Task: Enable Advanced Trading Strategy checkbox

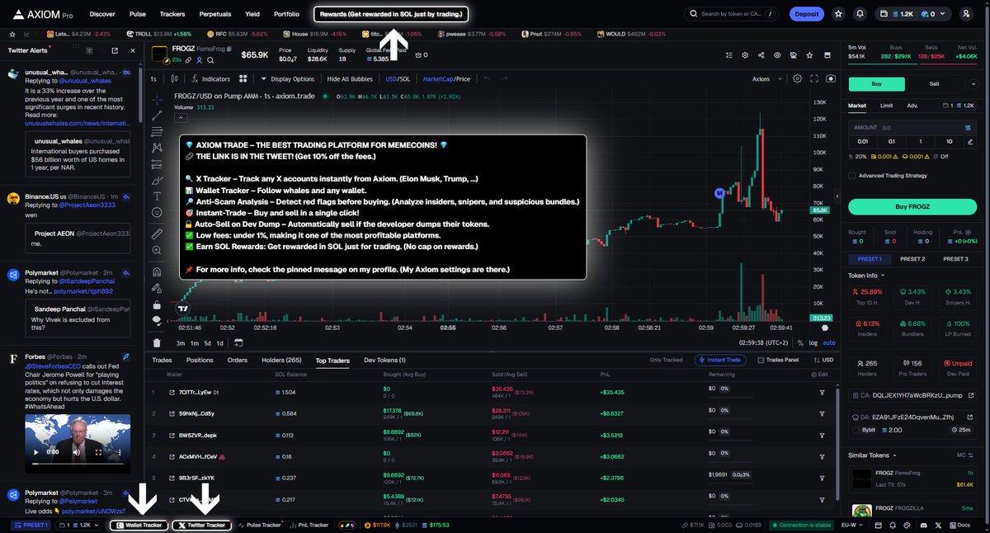Action: pyautogui.click(x=852, y=176)
